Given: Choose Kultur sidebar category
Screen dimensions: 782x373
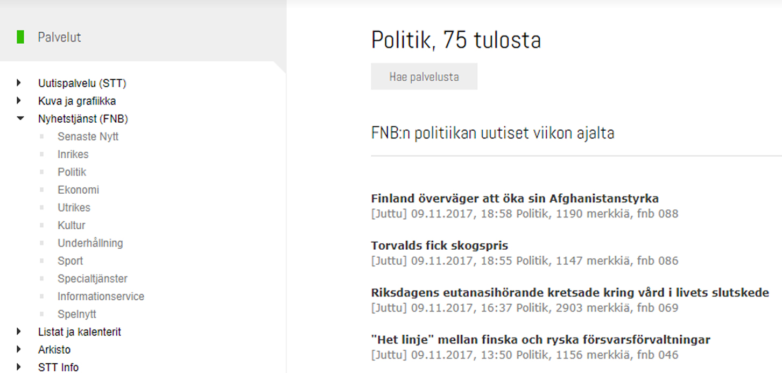Looking at the screenshot, I should [x=71, y=226].
